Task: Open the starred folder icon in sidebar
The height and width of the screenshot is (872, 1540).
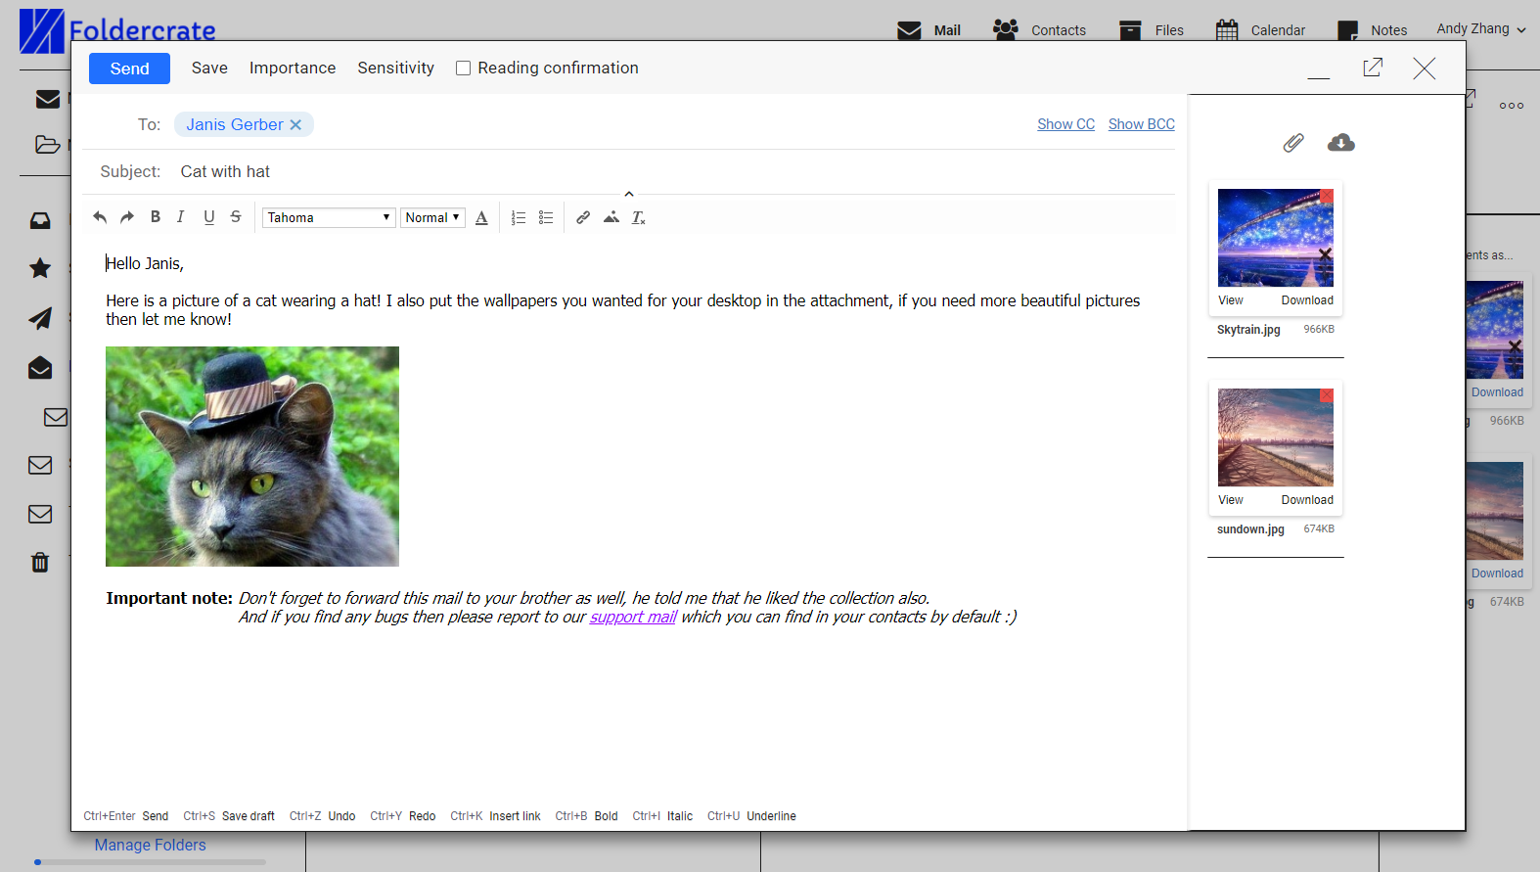Action: pyautogui.click(x=40, y=268)
